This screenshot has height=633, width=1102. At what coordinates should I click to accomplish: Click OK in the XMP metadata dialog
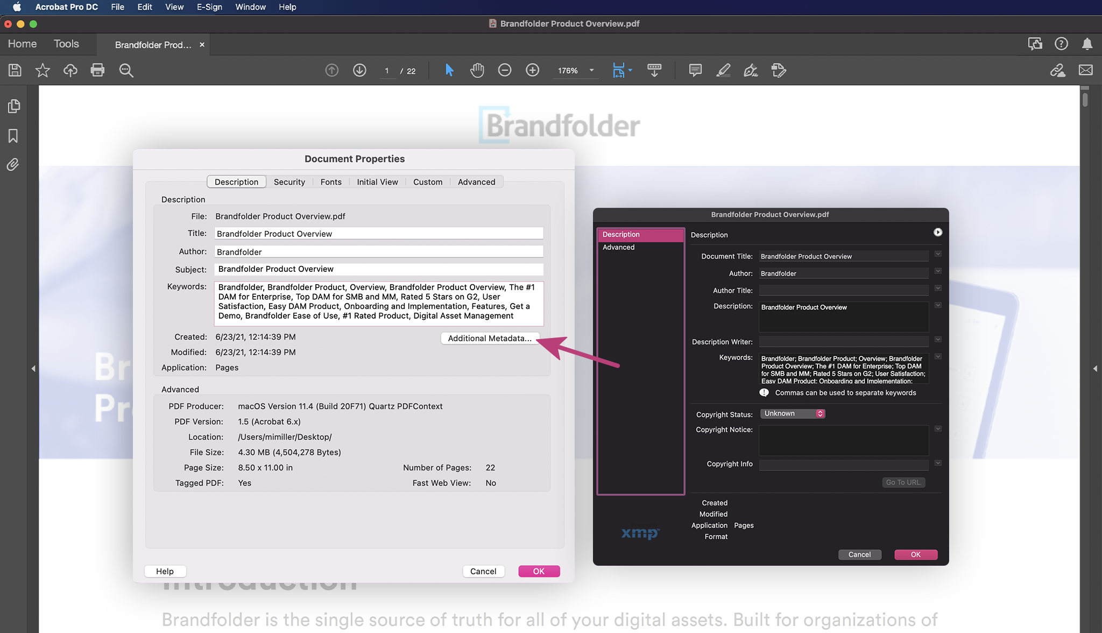click(915, 554)
